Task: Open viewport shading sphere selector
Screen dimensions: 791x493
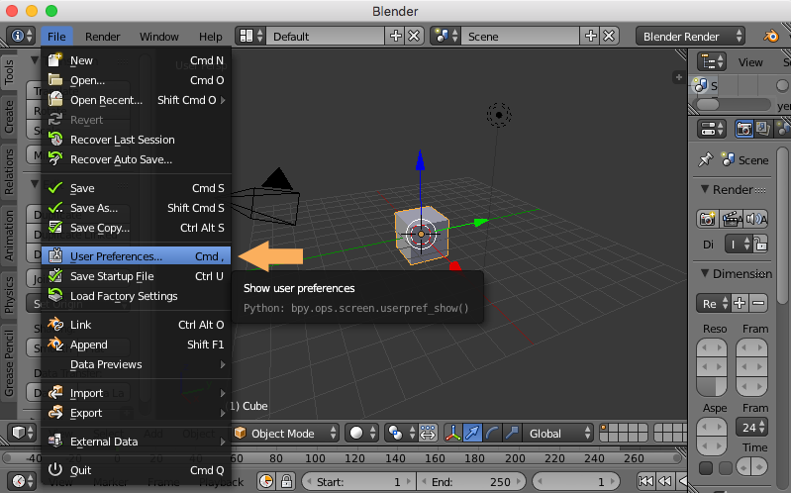Action: 361,433
